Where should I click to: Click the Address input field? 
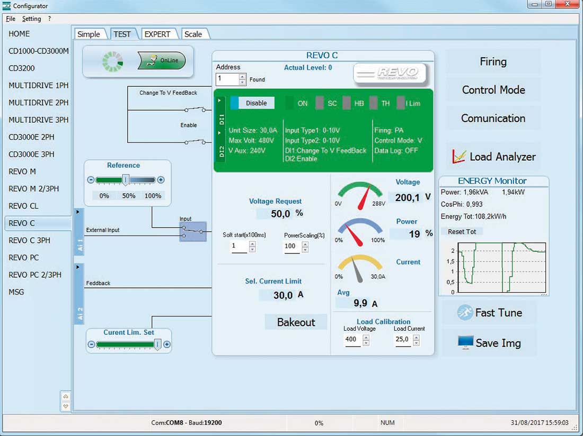point(227,79)
